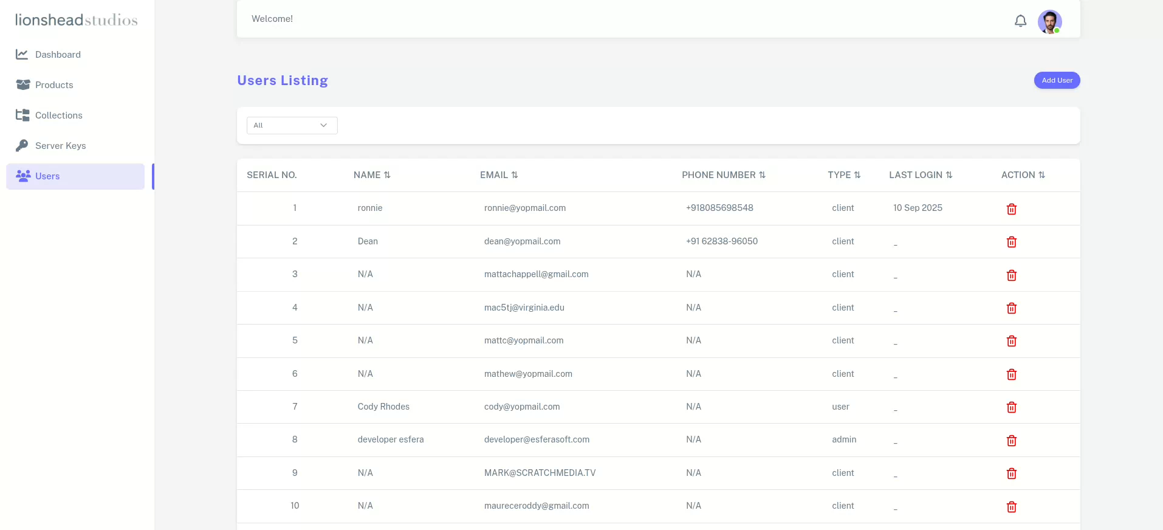The width and height of the screenshot is (1163, 530).
Task: Open the user profile avatar
Action: [x=1049, y=22]
